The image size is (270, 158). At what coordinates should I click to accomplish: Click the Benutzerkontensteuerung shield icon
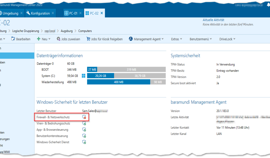84,136
